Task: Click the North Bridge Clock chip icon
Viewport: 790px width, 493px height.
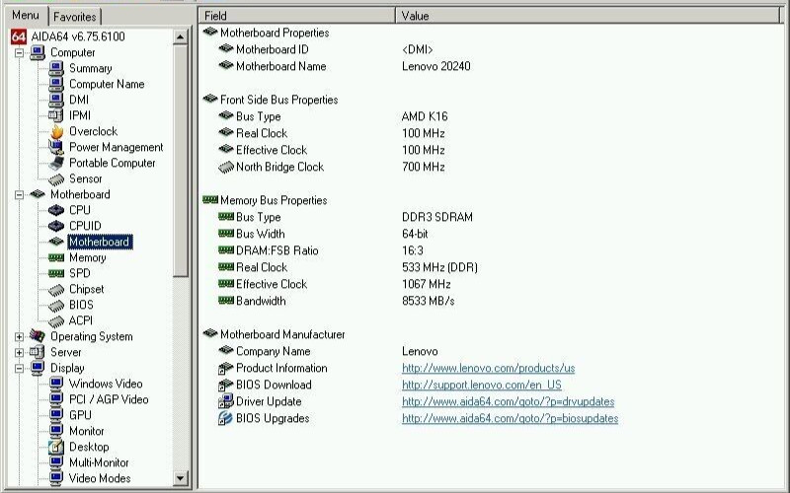Action: click(226, 167)
